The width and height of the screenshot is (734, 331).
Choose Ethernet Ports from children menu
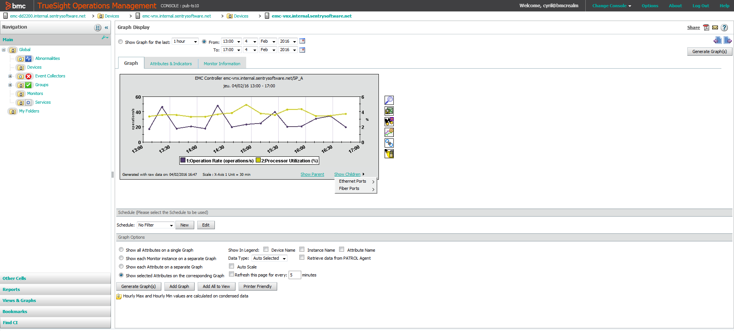click(x=356, y=182)
